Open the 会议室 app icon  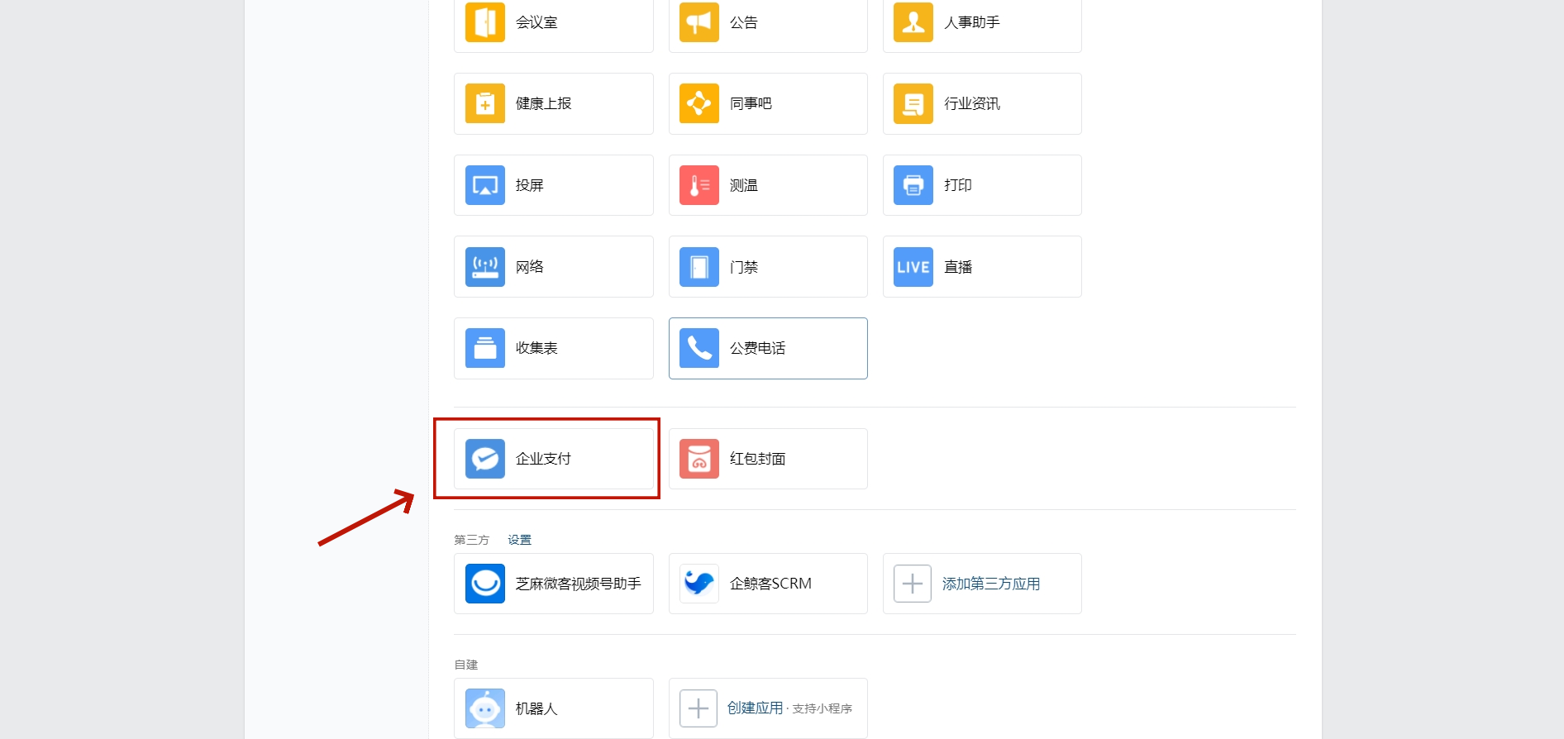(x=485, y=21)
